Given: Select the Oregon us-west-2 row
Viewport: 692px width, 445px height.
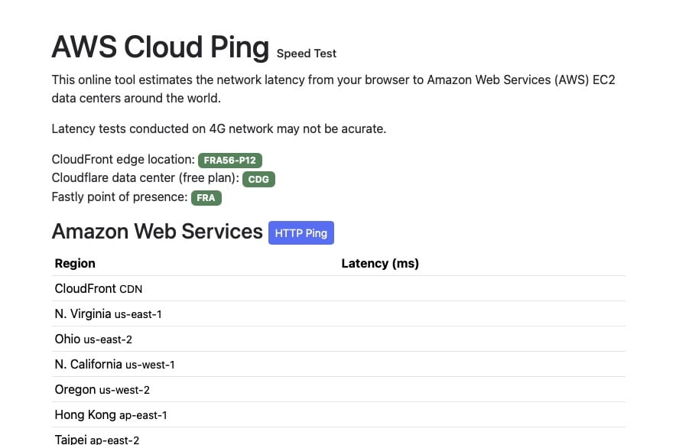Looking at the screenshot, I should [x=339, y=389].
